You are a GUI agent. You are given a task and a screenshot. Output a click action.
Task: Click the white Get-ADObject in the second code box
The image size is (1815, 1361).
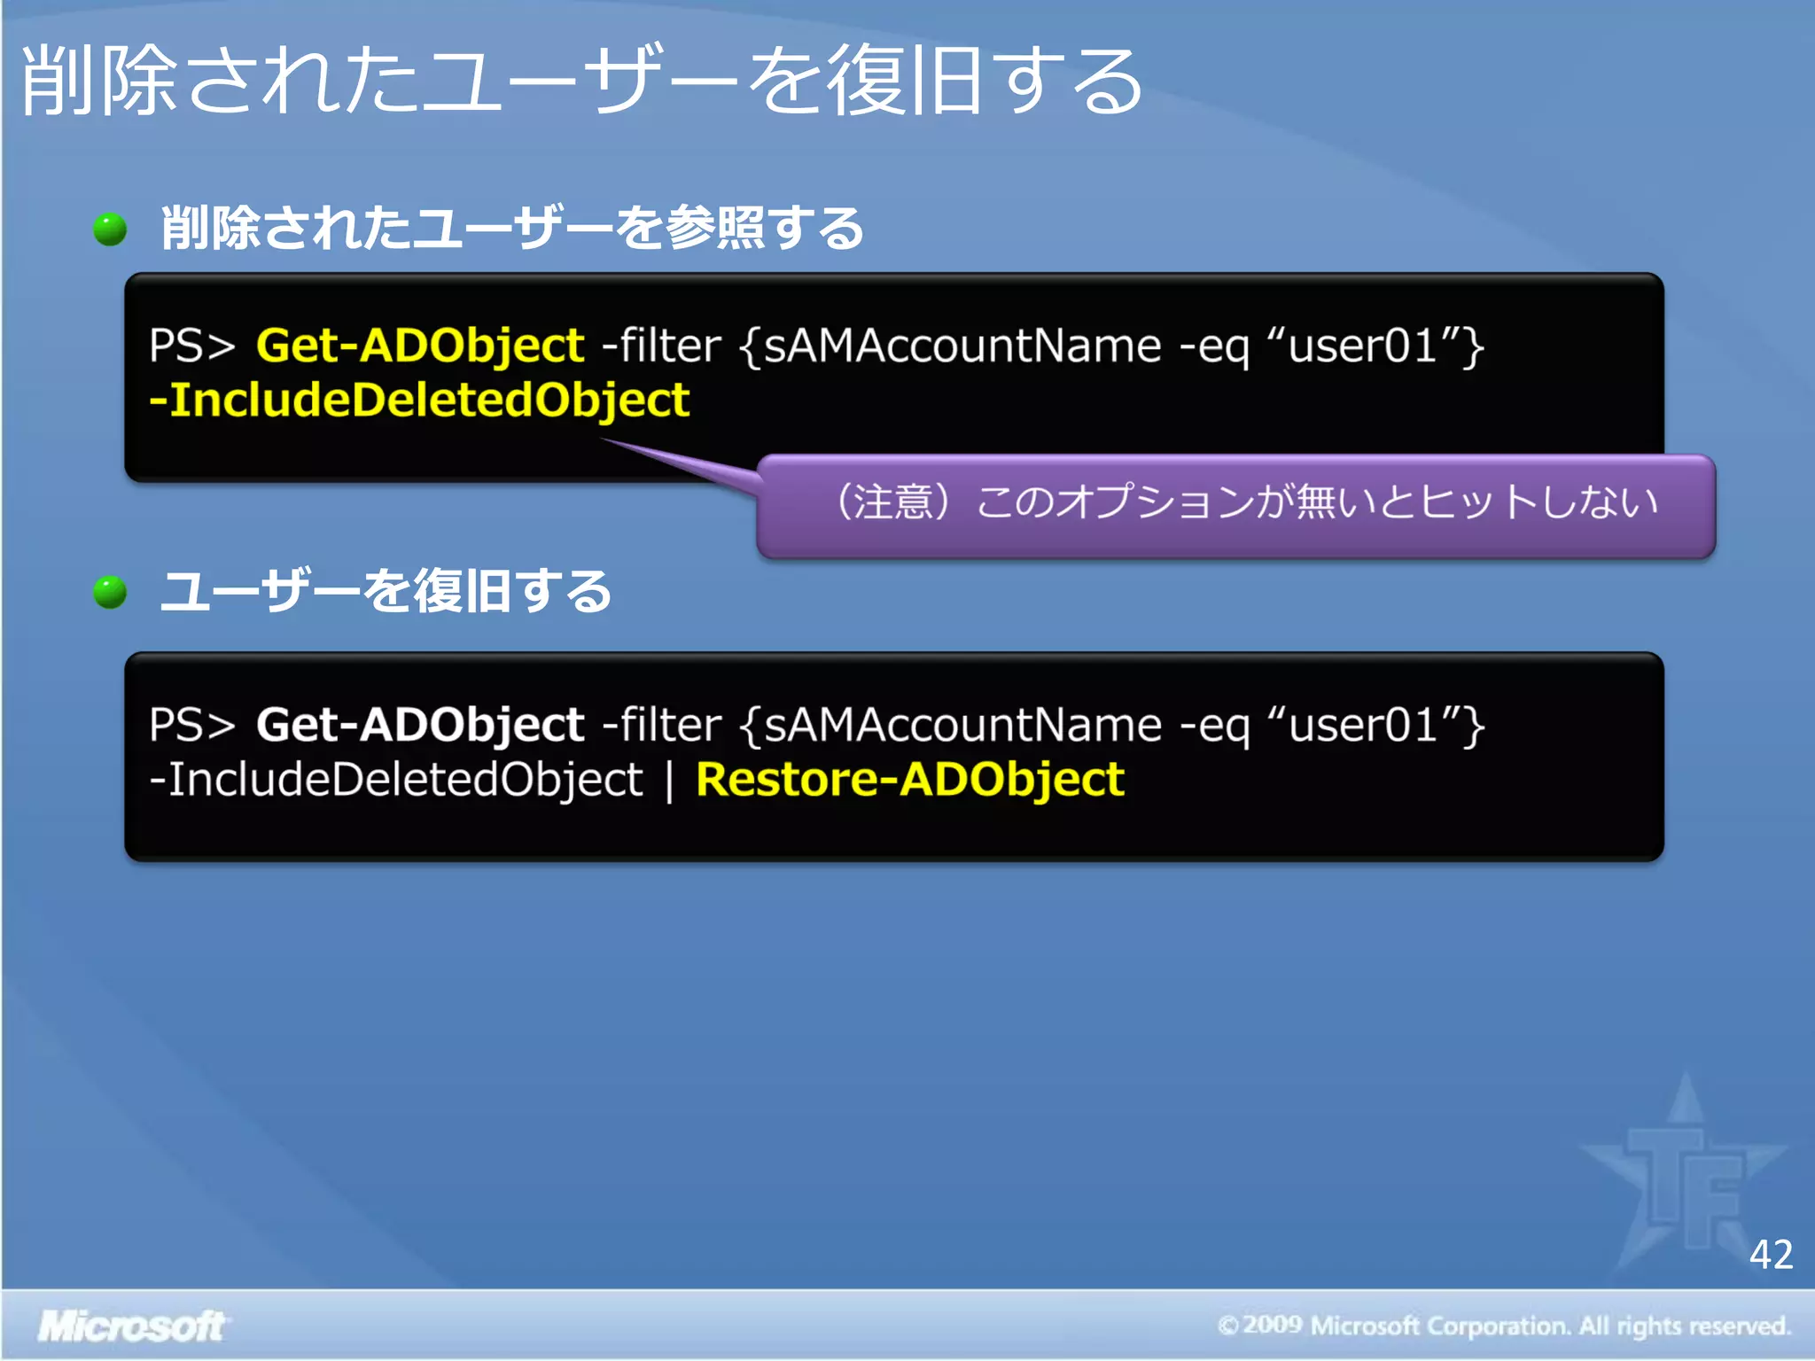coord(420,725)
